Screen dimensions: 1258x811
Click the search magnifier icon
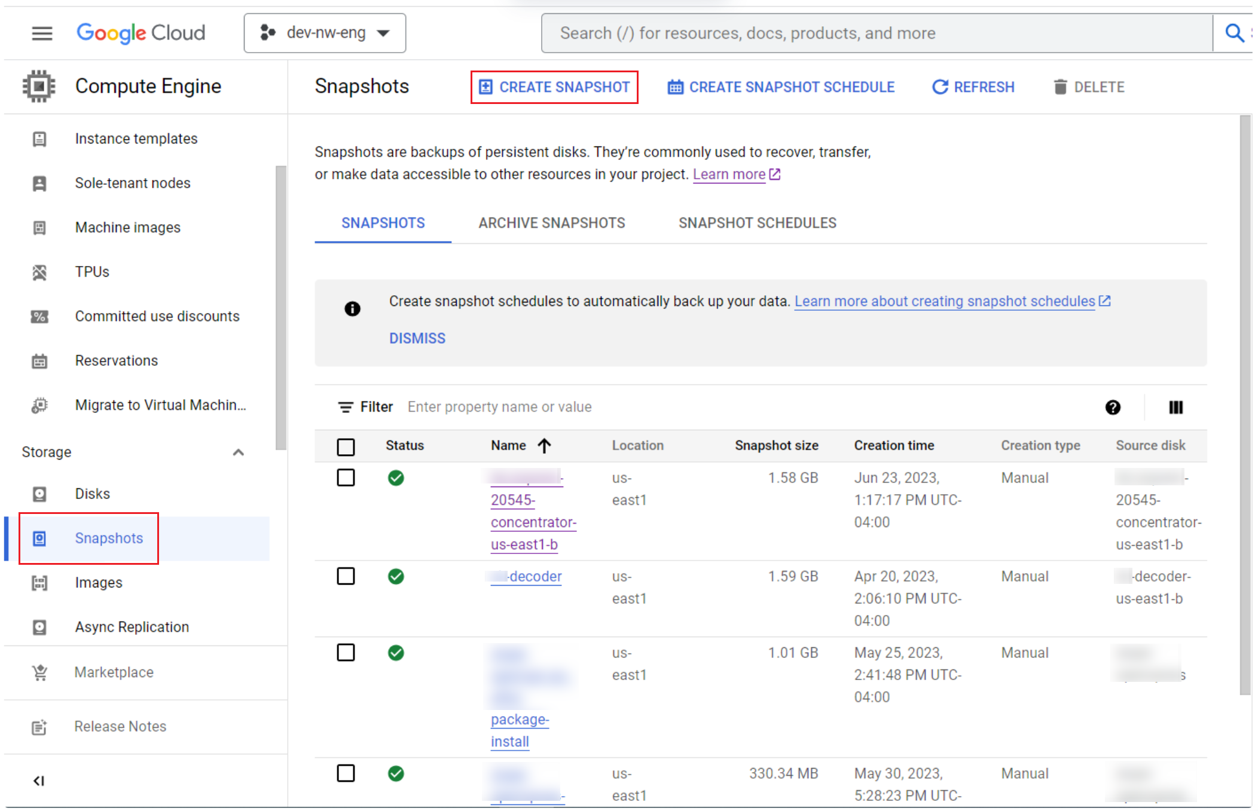[1233, 33]
